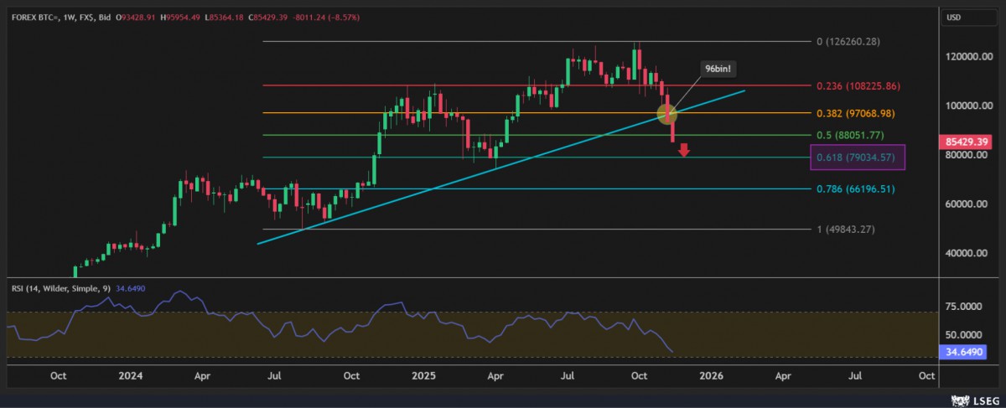The image size is (1006, 408).
Task: Click the 1 (49843.27) bottom Fibonacci label
Action: click(x=846, y=229)
